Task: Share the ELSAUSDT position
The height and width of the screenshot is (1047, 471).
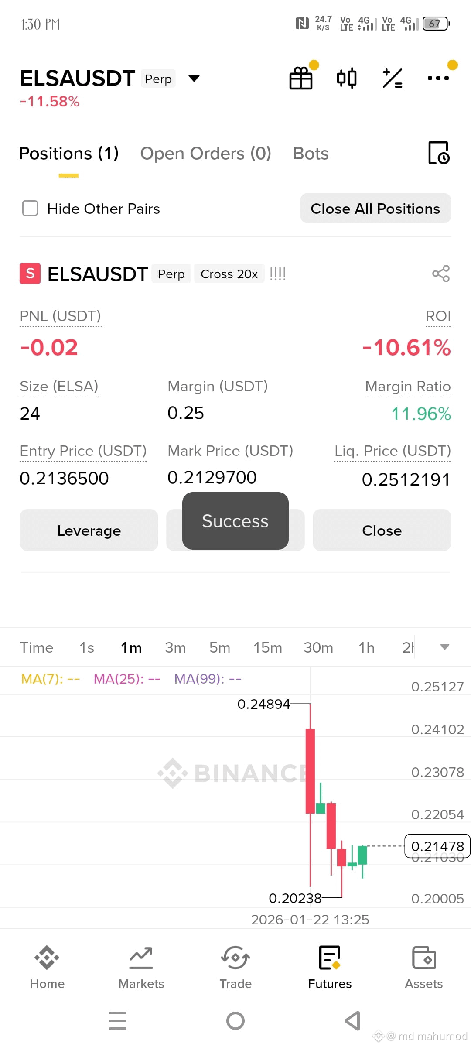Action: 441,274
